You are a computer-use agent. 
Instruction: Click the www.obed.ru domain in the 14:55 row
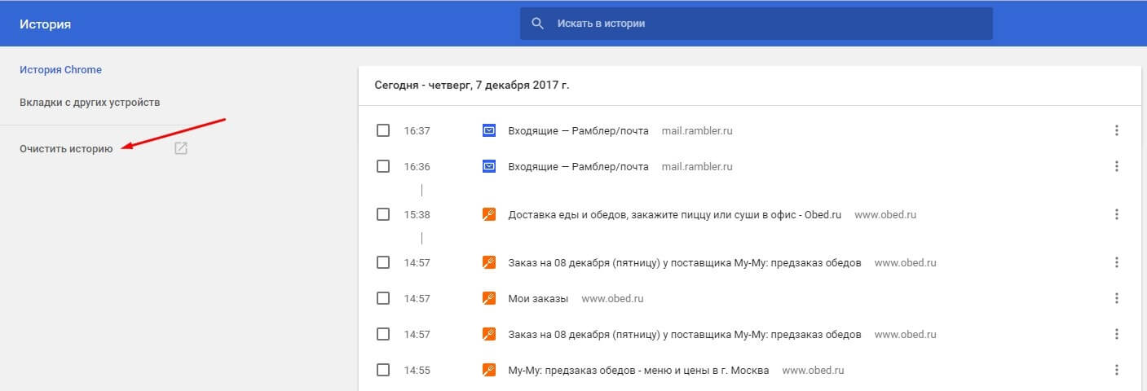tap(813, 370)
